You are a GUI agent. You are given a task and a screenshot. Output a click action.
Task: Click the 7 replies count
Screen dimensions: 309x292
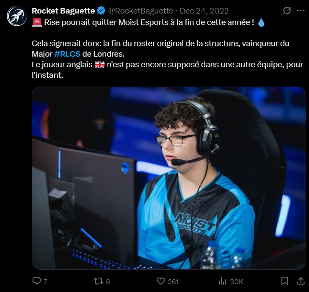45,281
